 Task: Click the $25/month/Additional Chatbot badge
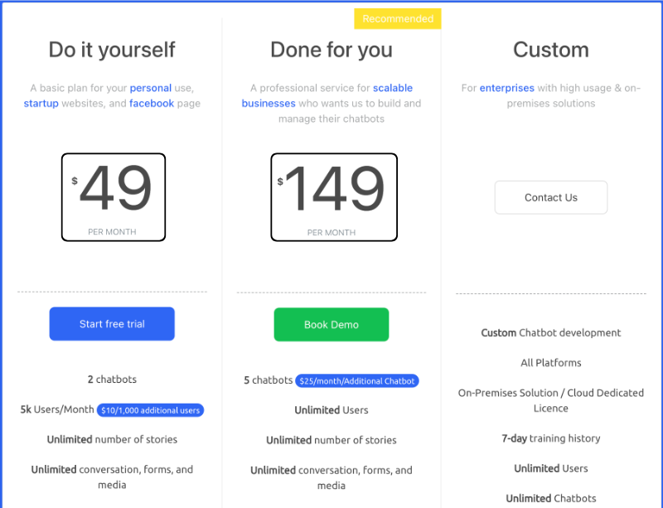(357, 380)
